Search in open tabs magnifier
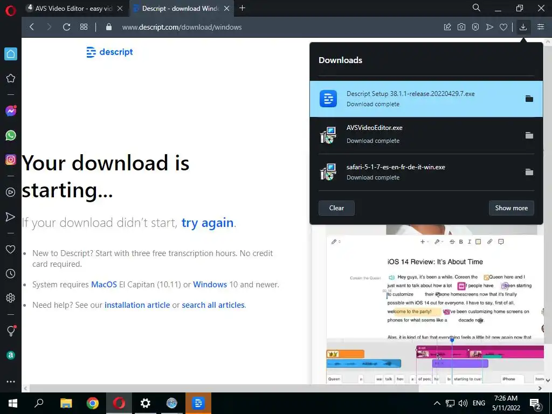Screen dimensions: 552x414 [477, 8]
